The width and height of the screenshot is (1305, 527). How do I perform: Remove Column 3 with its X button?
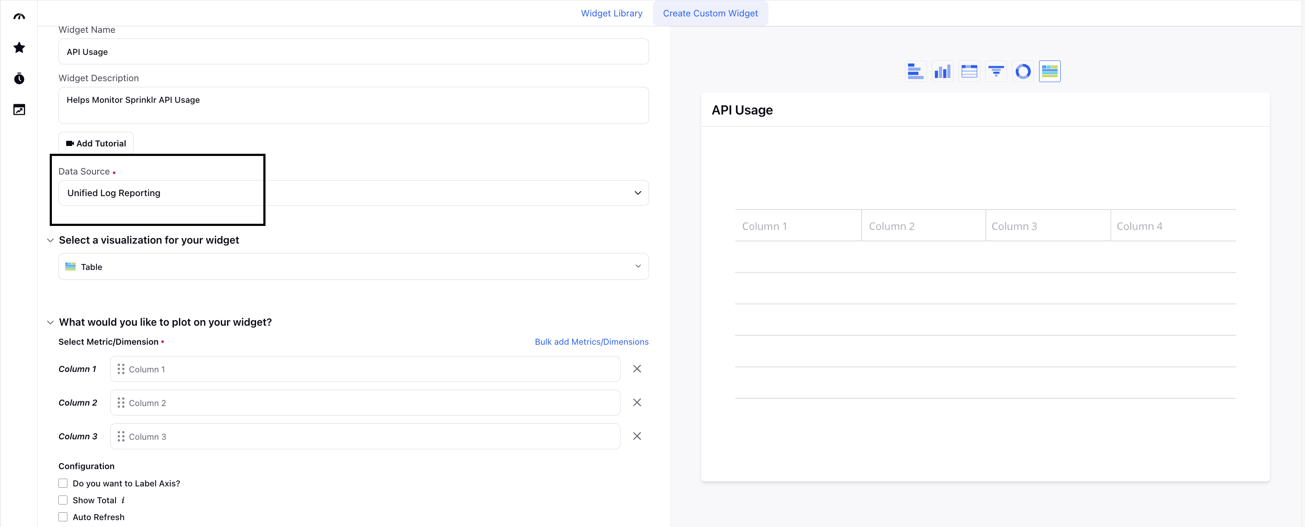pos(637,436)
